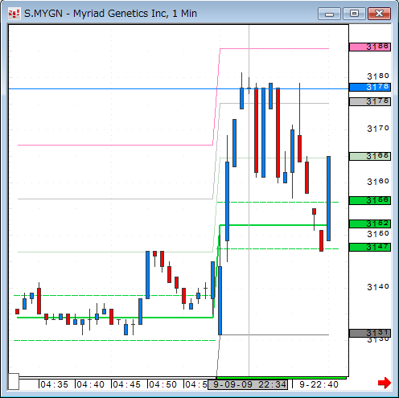This screenshot has width=399, height=398.
Task: Select the blue 3178 current price label
Action: 370,87
